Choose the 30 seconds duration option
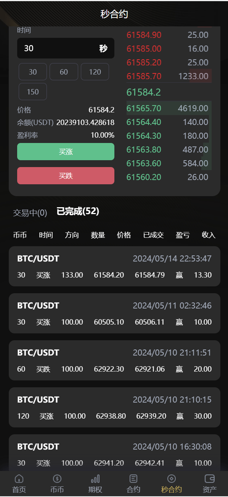 (x=33, y=72)
